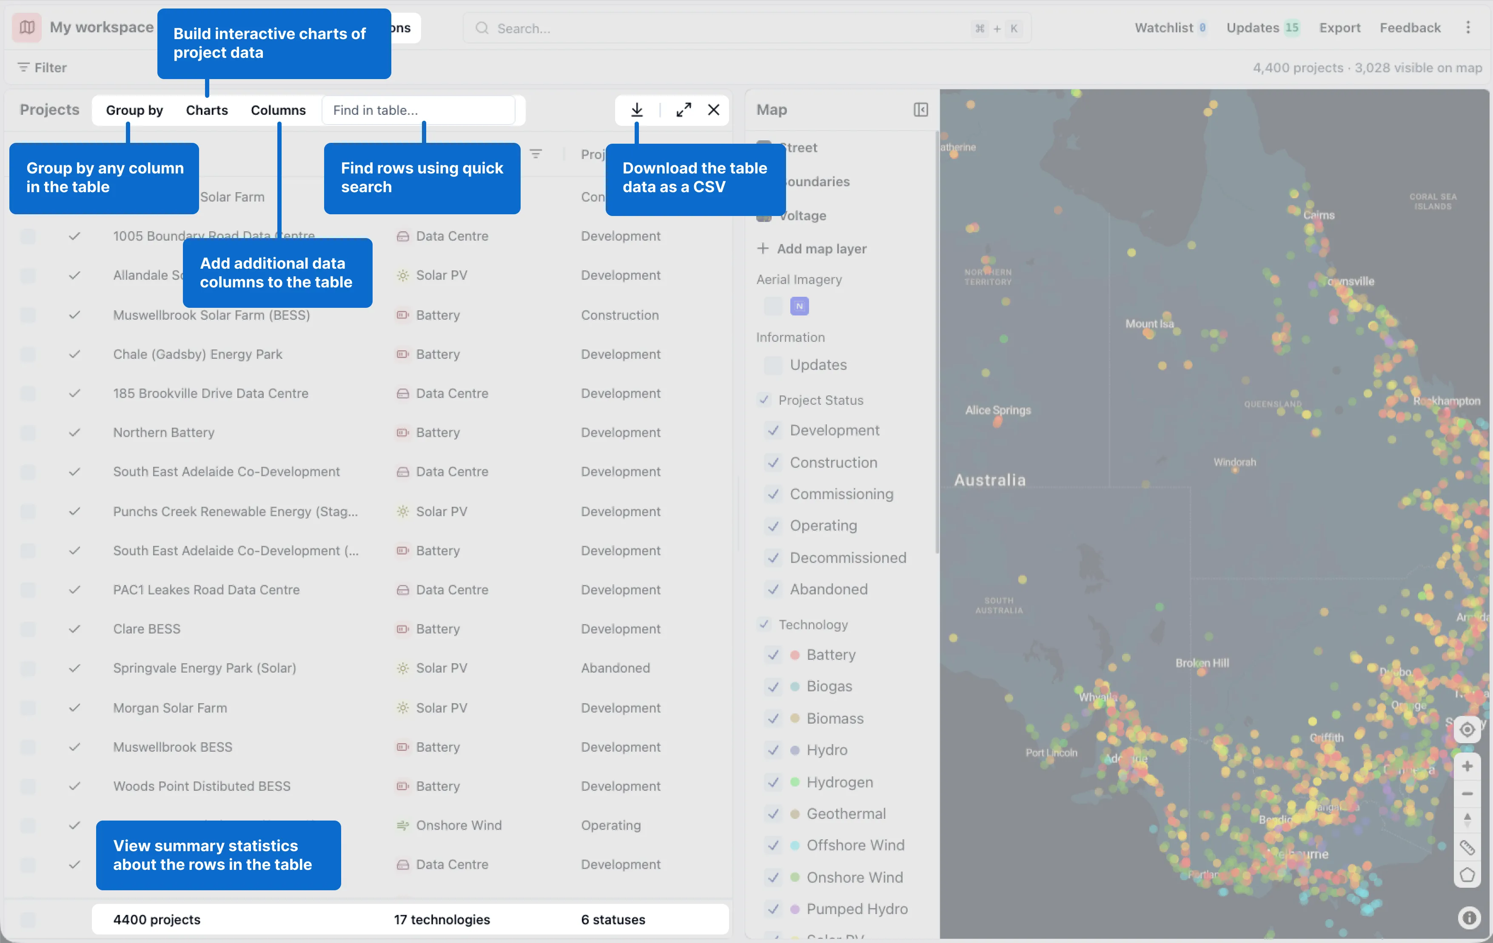Open the Columns dropdown

(278, 110)
